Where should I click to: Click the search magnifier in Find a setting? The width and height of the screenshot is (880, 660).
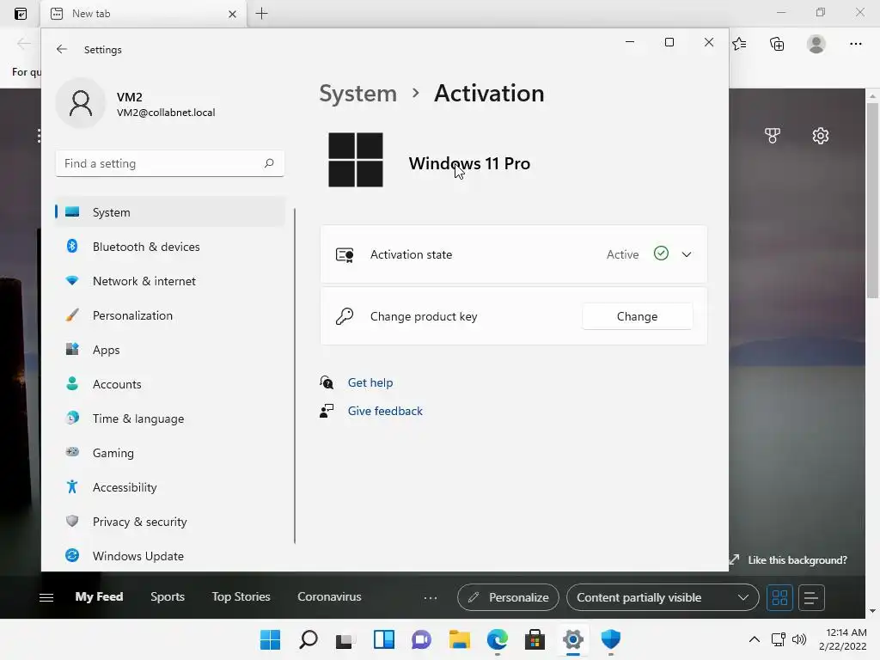pyautogui.click(x=269, y=163)
